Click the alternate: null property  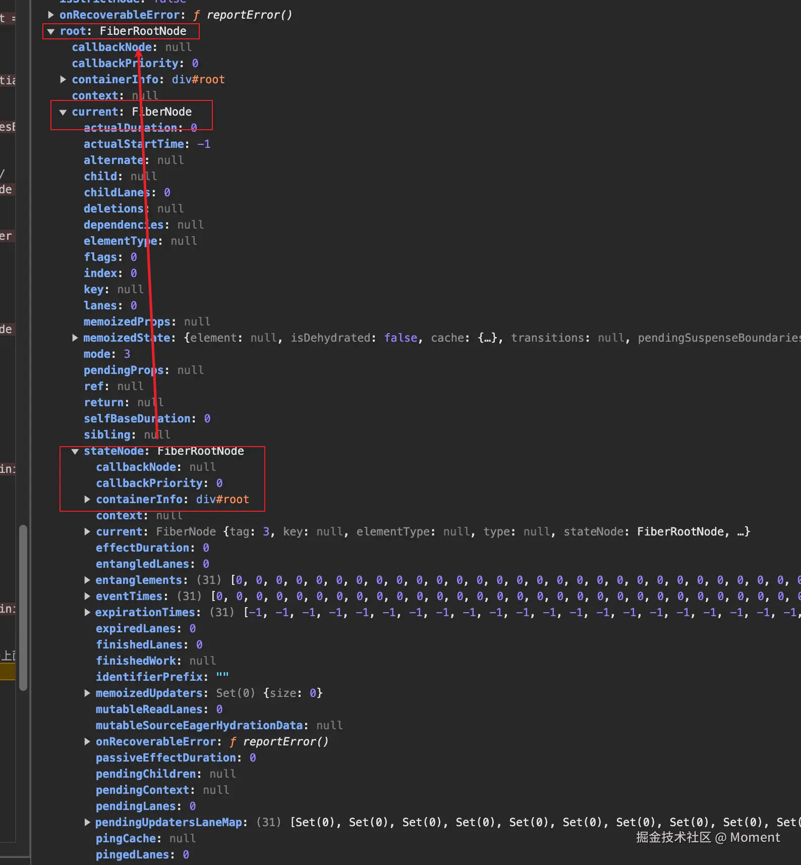[x=134, y=160]
